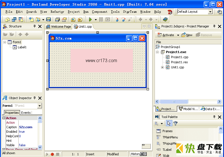Open the StarTeam menu
Screen dimensions: 224x157
(130, 12)
